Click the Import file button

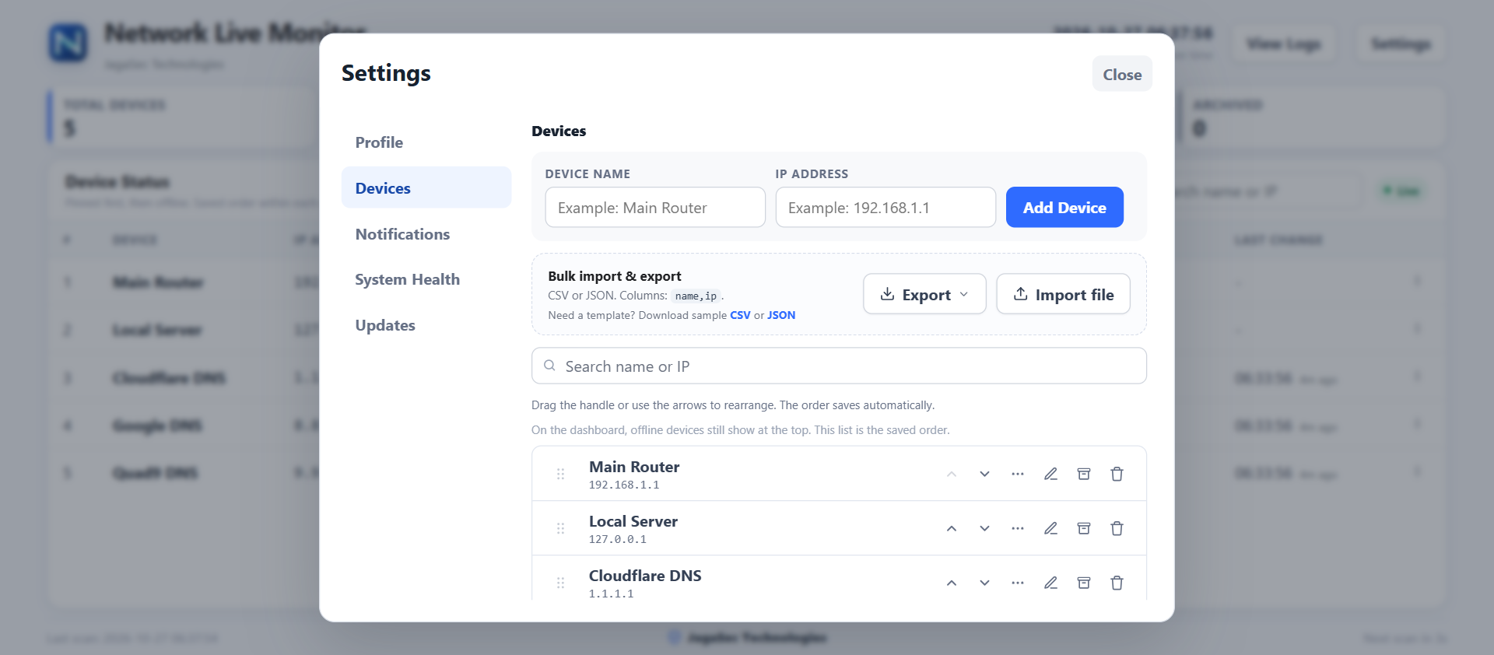point(1063,294)
